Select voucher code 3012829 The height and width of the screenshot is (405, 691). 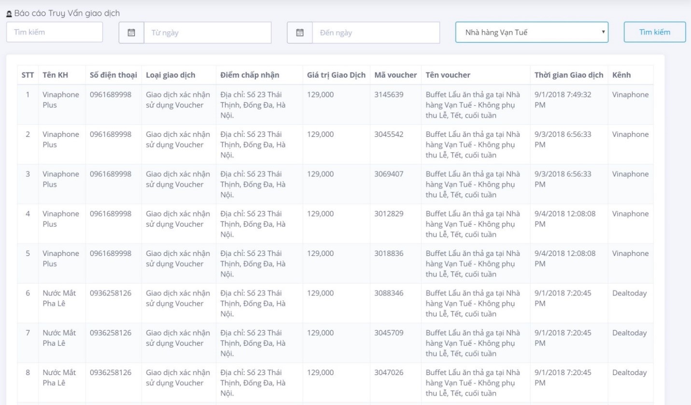pyautogui.click(x=389, y=214)
